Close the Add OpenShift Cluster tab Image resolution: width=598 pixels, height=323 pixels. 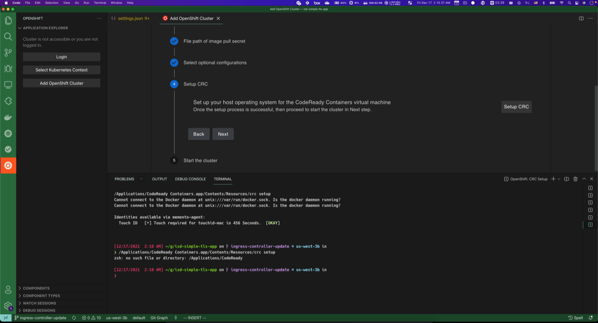point(218,19)
